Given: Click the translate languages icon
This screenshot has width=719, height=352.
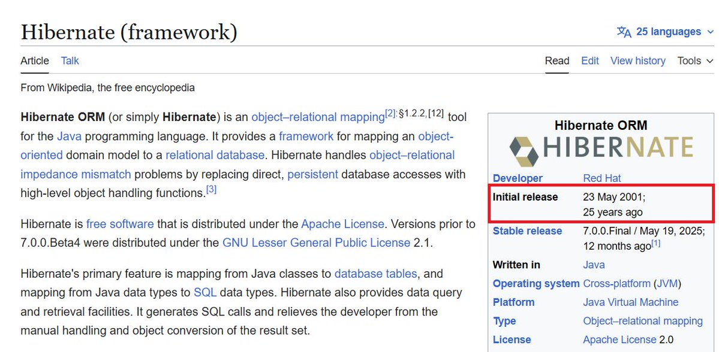Looking at the screenshot, I should click(x=624, y=32).
